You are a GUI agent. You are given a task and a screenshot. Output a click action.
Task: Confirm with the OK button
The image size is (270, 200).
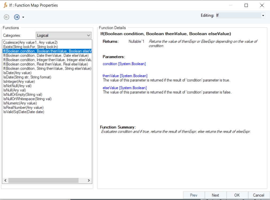(237, 195)
